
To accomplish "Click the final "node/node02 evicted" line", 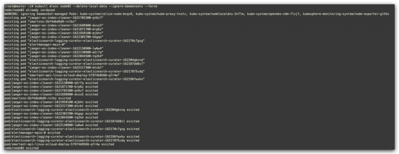I will 22,148.
